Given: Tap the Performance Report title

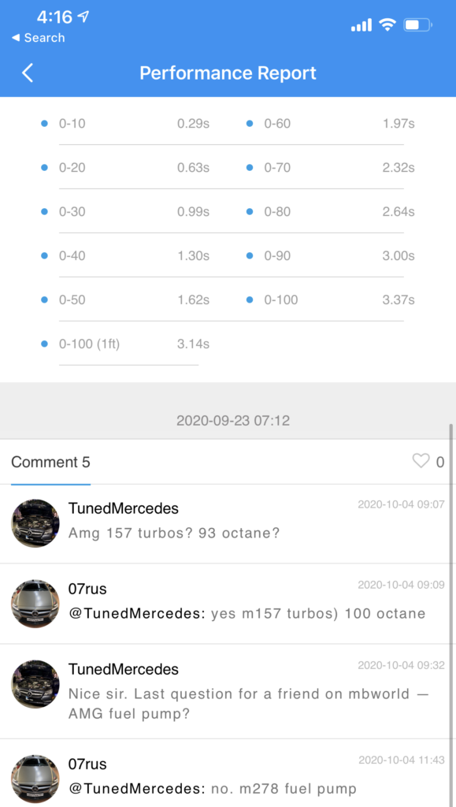Looking at the screenshot, I should click(x=228, y=73).
